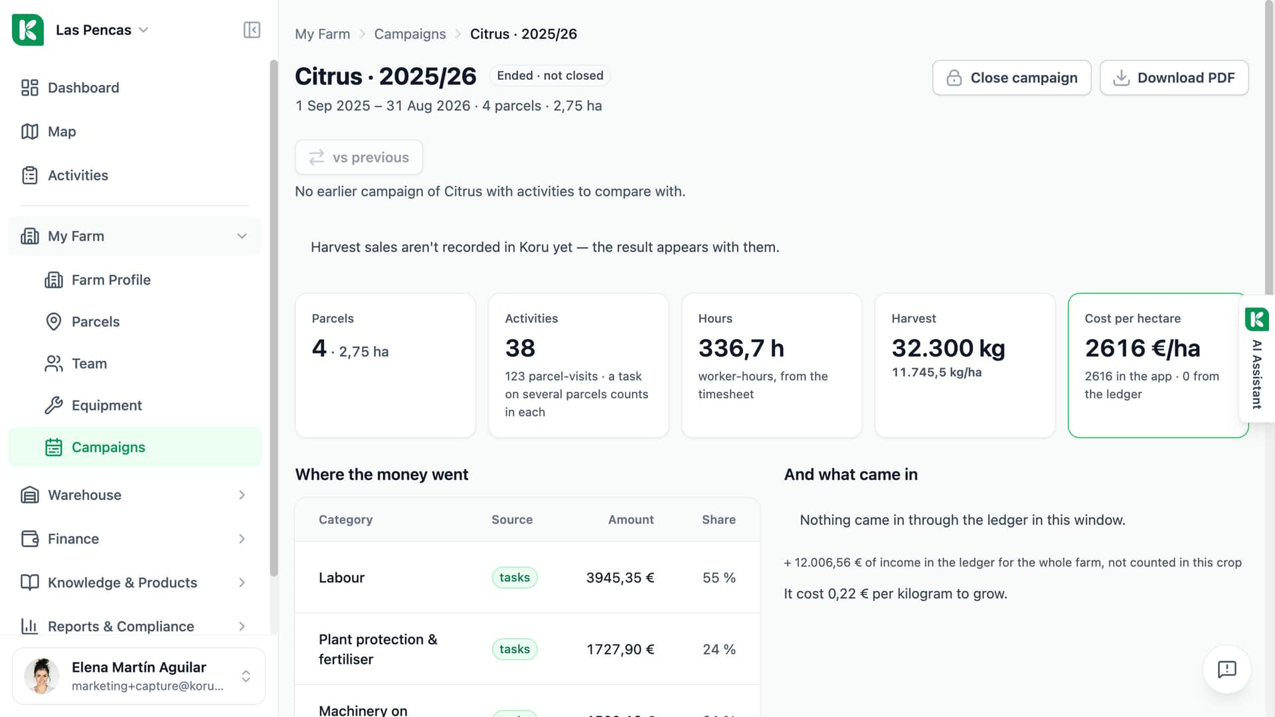
Task: Click the lock icon on Close campaign
Action: tap(954, 78)
